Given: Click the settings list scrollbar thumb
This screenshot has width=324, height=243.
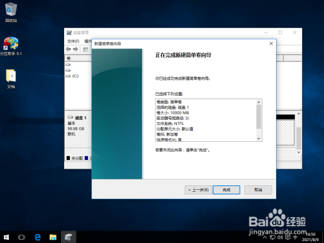Looking at the screenshot, I should 259,117.
